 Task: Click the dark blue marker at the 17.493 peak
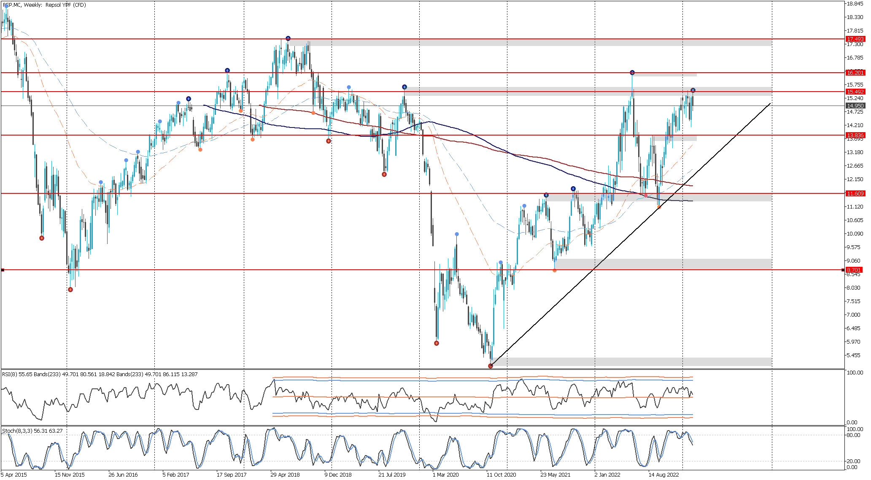tap(288, 38)
